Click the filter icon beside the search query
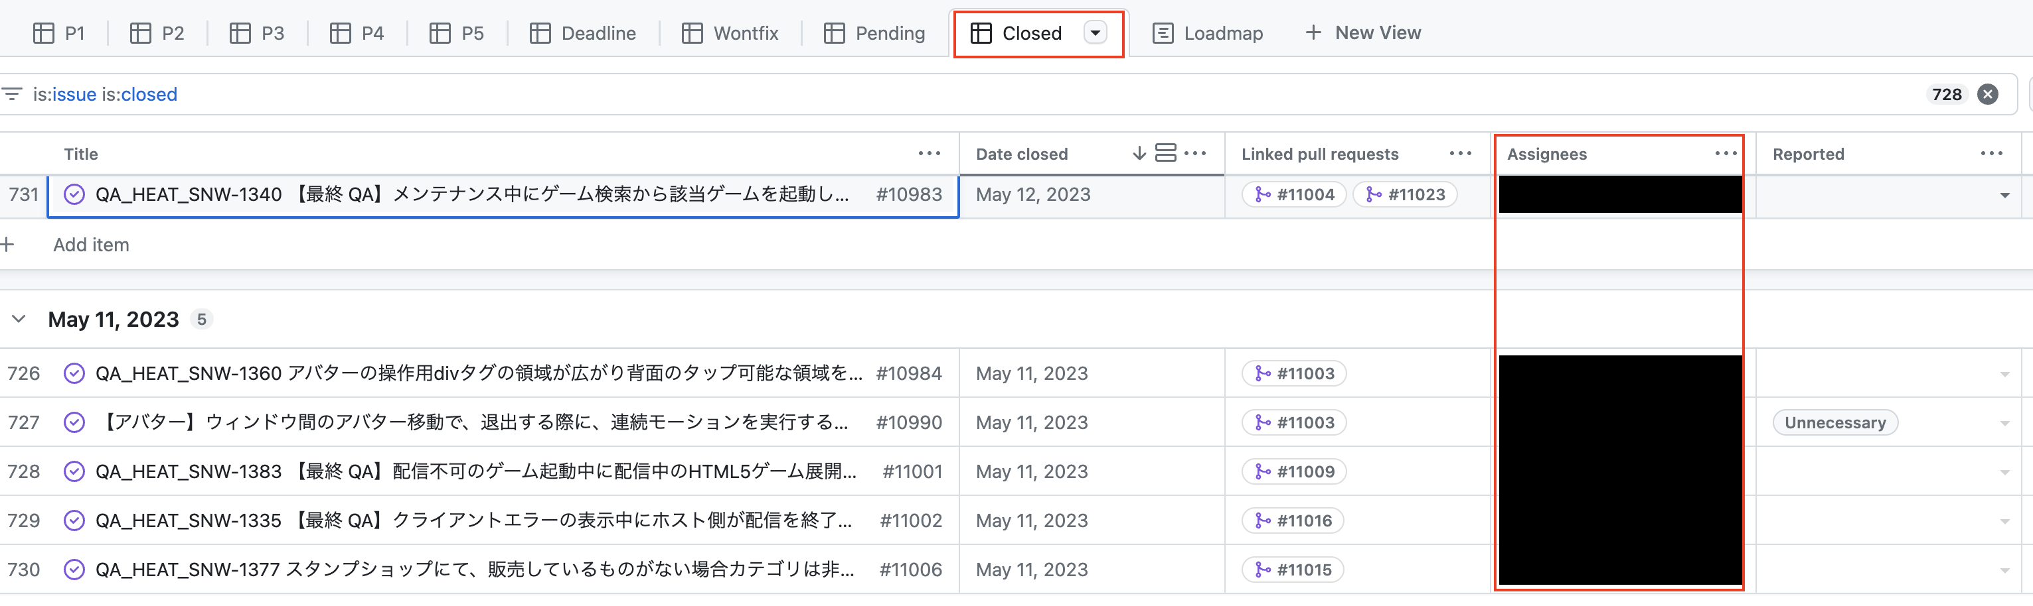 click(x=13, y=93)
